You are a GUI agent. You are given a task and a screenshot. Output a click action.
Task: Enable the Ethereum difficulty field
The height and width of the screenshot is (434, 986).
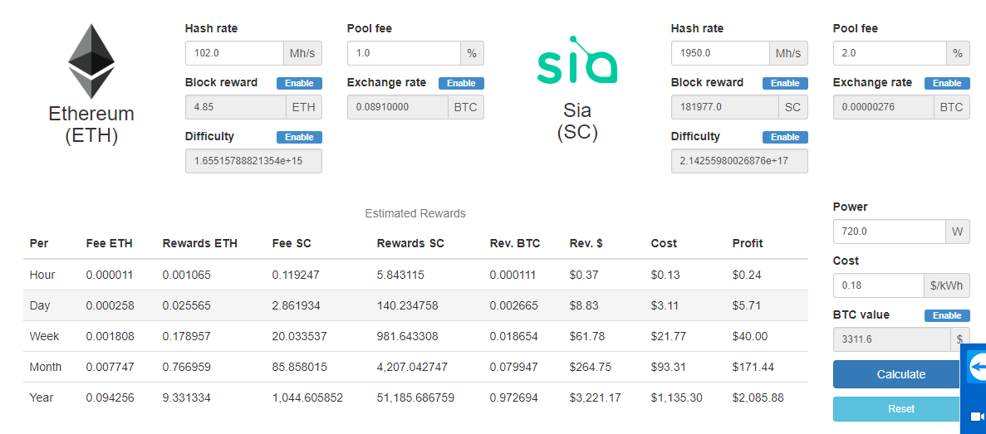tap(299, 137)
